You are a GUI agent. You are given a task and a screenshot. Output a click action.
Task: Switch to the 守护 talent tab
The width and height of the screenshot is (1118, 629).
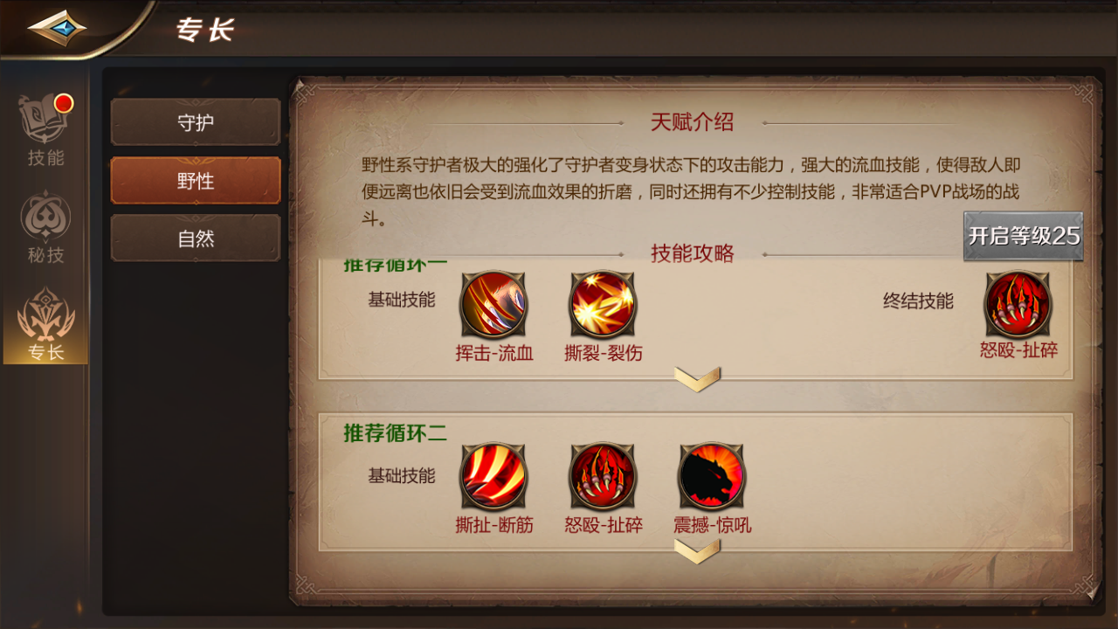pyautogui.click(x=196, y=122)
